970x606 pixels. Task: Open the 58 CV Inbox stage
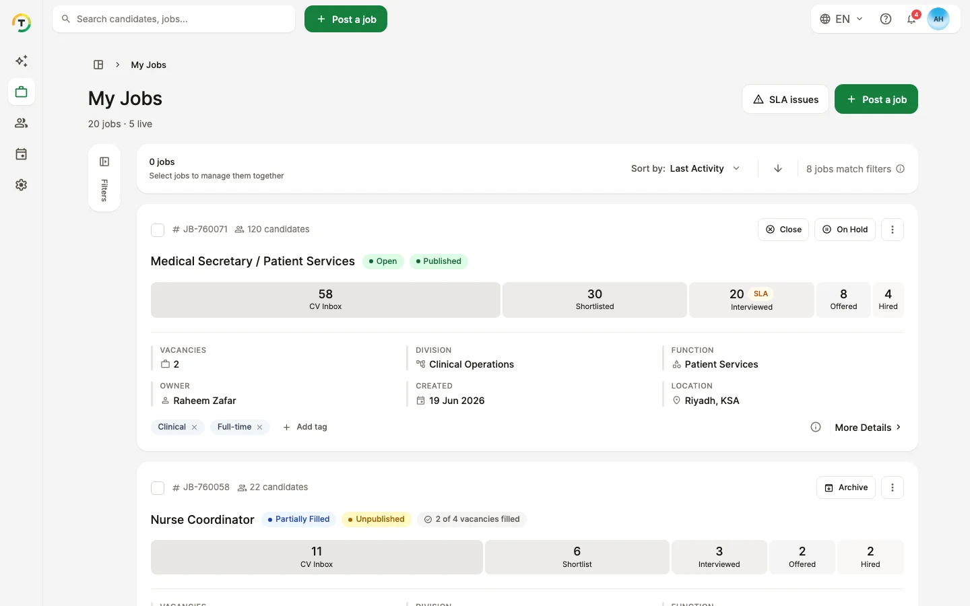(x=325, y=300)
